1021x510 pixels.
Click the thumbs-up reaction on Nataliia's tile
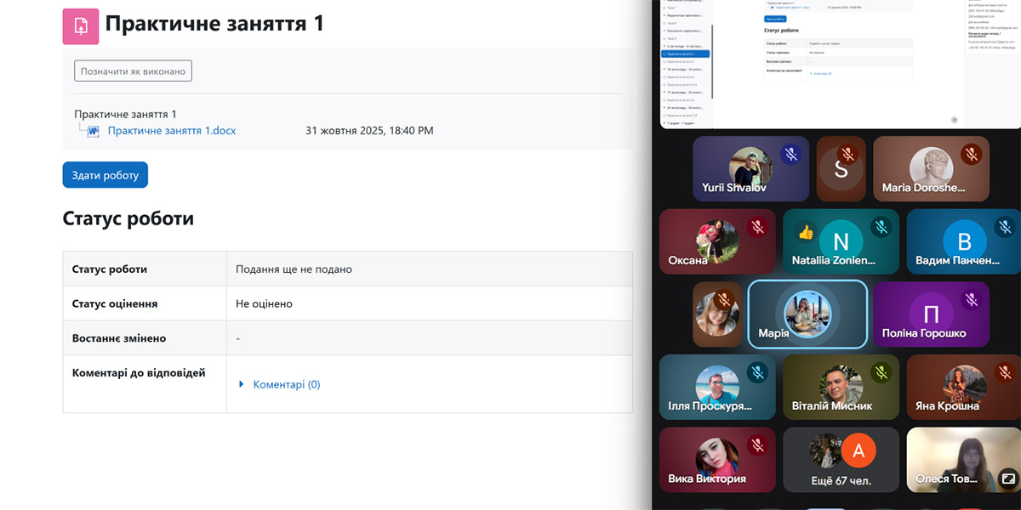click(805, 232)
